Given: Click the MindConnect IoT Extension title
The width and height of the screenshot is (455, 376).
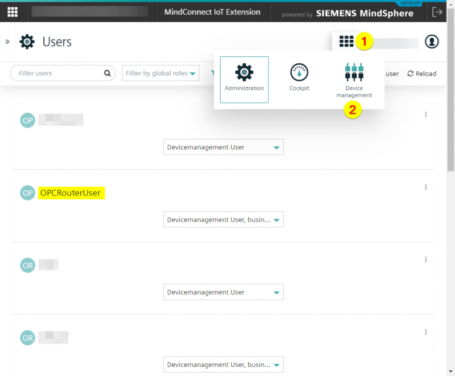Looking at the screenshot, I should [x=212, y=11].
